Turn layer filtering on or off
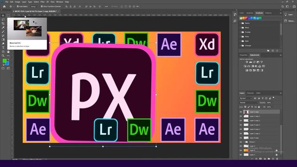The height and width of the screenshot is (167, 297). pyautogui.click(x=273, y=98)
